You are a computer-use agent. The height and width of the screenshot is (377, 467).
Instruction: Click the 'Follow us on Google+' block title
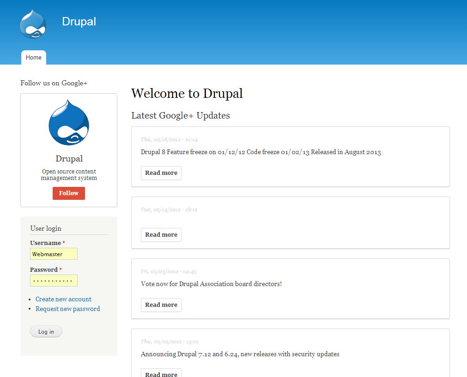[x=54, y=83]
